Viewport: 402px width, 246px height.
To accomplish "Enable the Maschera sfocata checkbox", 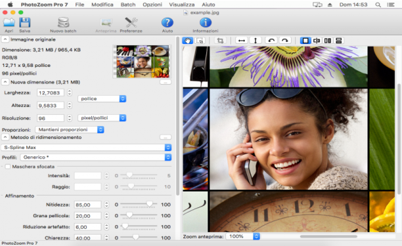I will tap(8, 167).
